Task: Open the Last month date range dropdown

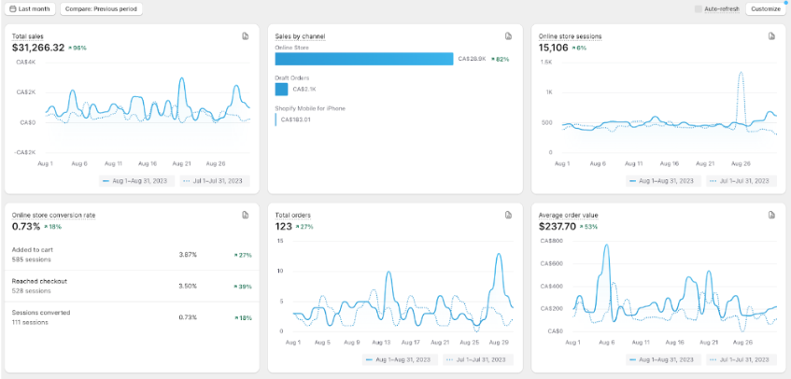Action: pyautogui.click(x=30, y=9)
